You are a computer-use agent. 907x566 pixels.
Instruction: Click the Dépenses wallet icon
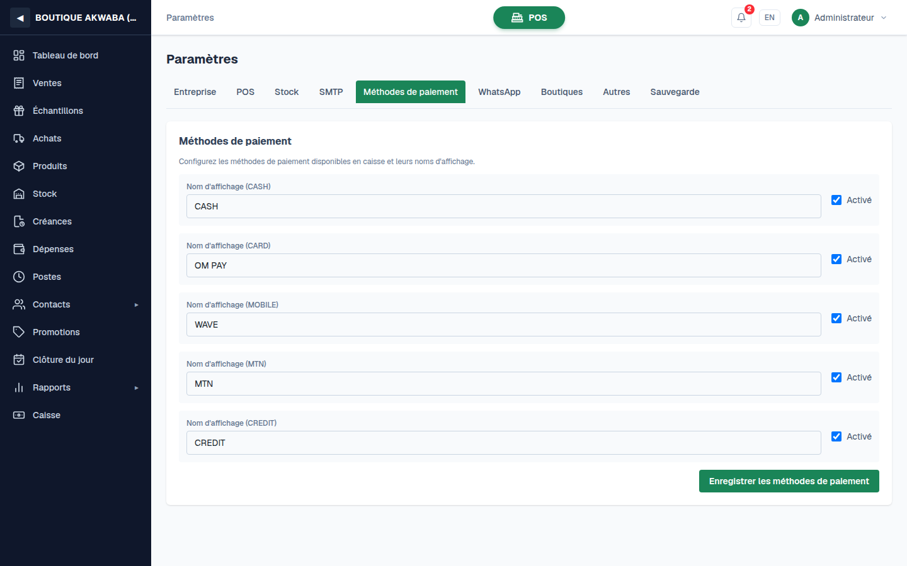point(19,249)
